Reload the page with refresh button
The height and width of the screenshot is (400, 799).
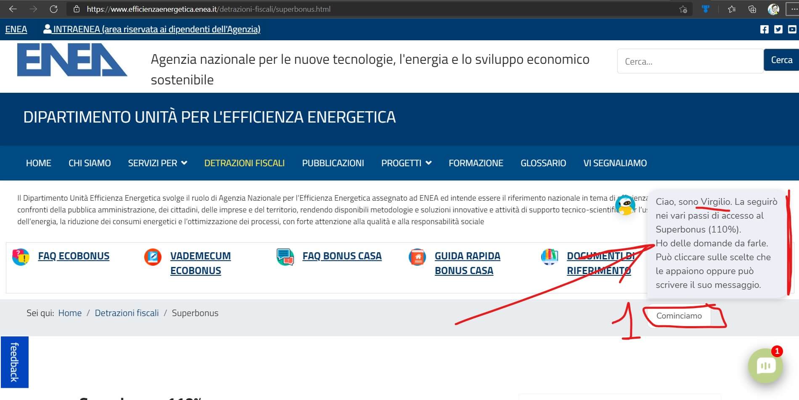(x=53, y=9)
